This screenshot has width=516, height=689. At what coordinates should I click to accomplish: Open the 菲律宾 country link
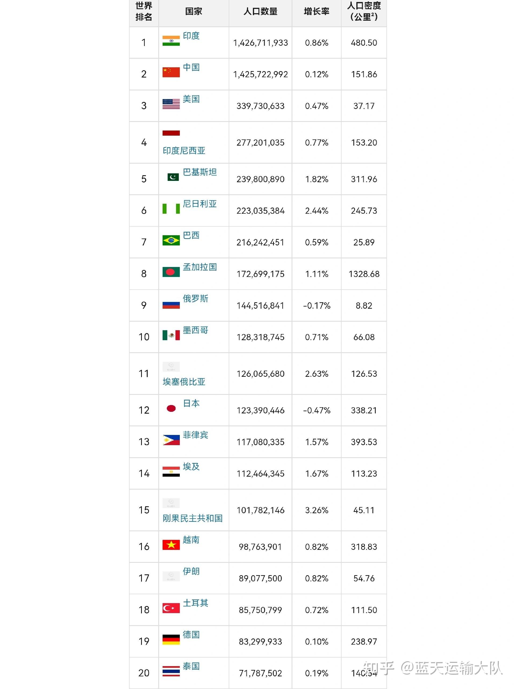(x=195, y=435)
